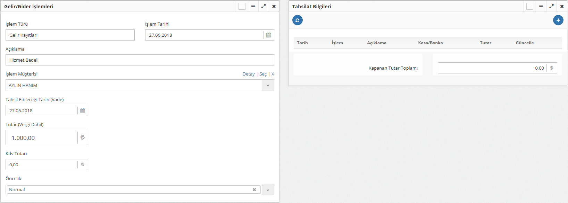Add a new tahsilat with plus icon
This screenshot has width=568, height=203.
[558, 20]
